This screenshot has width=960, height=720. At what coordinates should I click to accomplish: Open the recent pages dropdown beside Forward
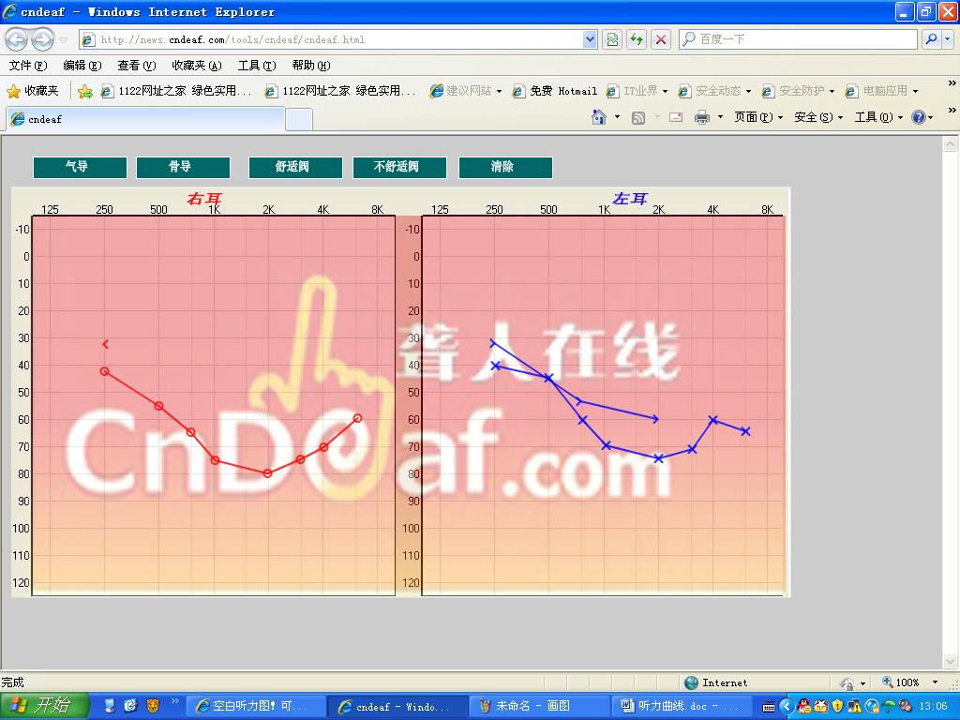point(63,40)
